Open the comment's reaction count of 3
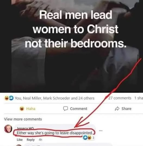The width and height of the screenshot is (143, 146). tap(93, 138)
